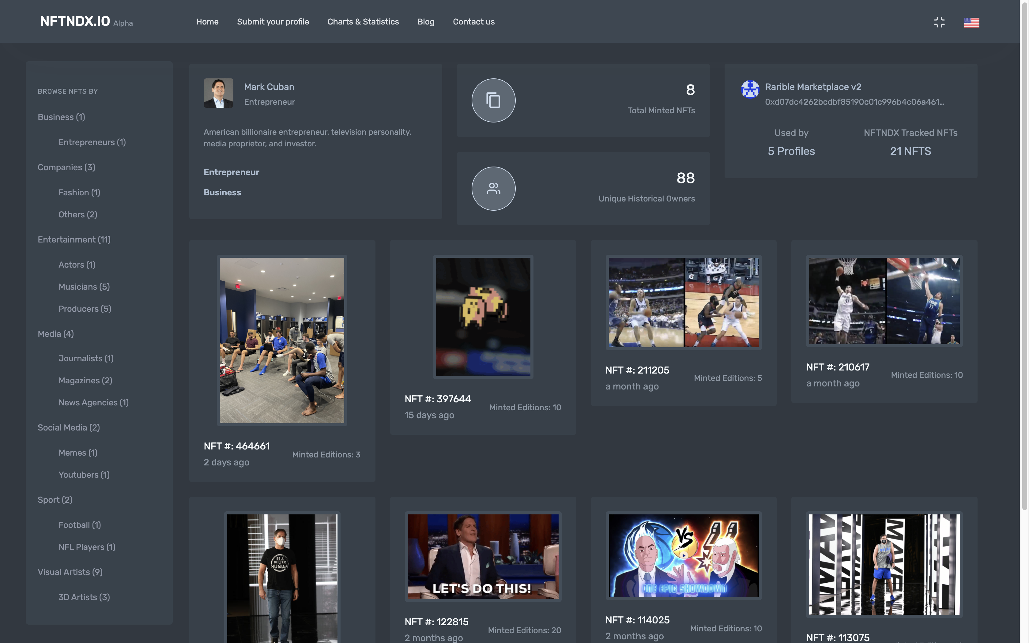The width and height of the screenshot is (1029, 643).
Task: Select Musicians under Entertainment
Action: [x=83, y=287]
